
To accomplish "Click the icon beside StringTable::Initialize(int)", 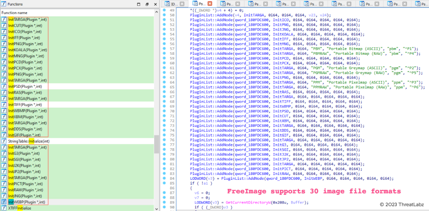I will [4, 141].
